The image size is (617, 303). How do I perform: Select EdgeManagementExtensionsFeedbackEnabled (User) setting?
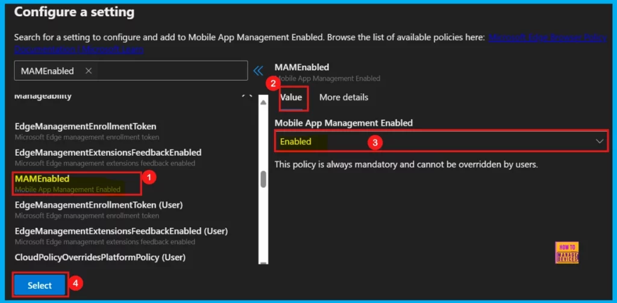tap(121, 236)
